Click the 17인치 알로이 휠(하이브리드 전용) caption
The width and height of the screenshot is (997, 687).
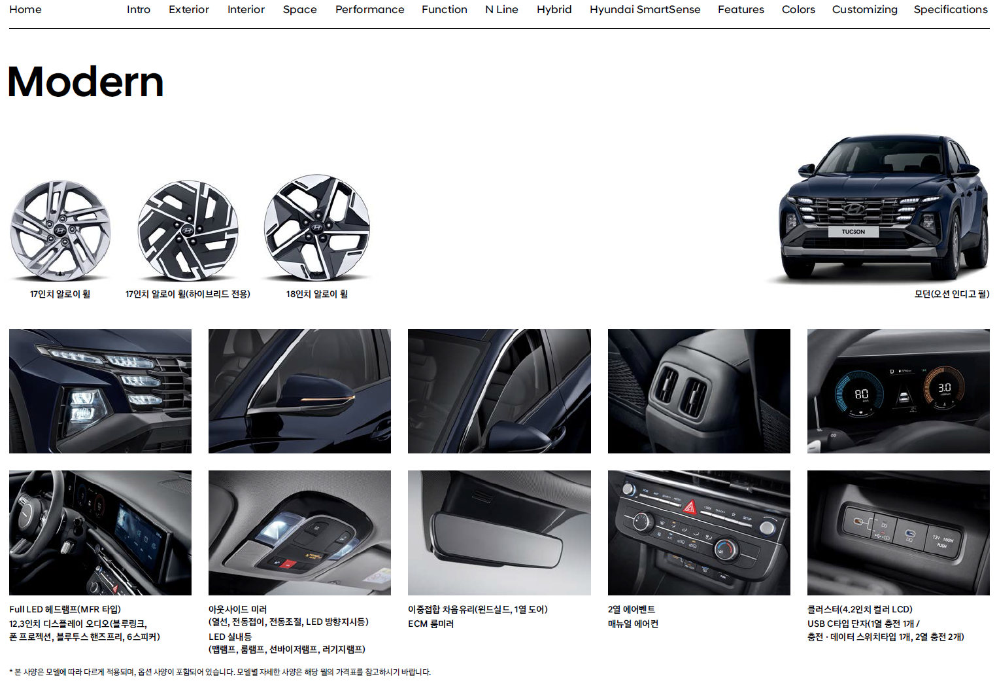(188, 294)
